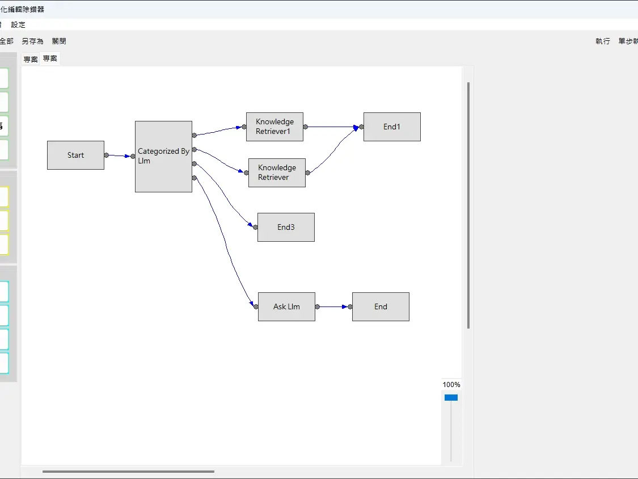Select the End3 node

pyautogui.click(x=286, y=227)
